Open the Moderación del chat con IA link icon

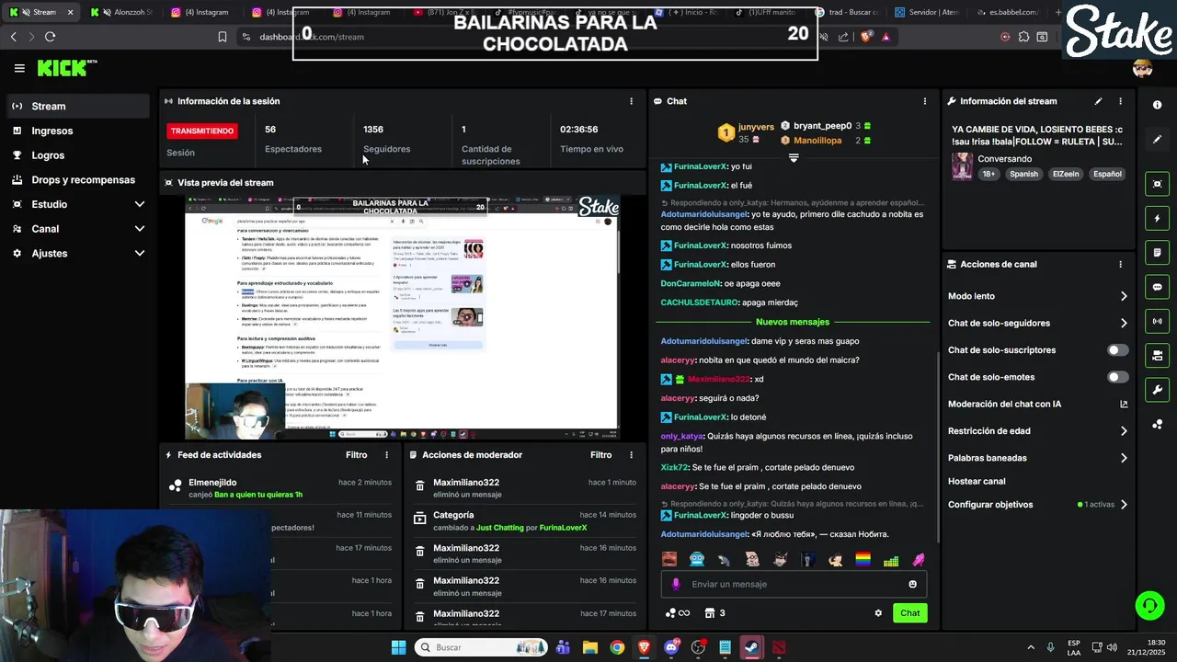pos(1124,404)
